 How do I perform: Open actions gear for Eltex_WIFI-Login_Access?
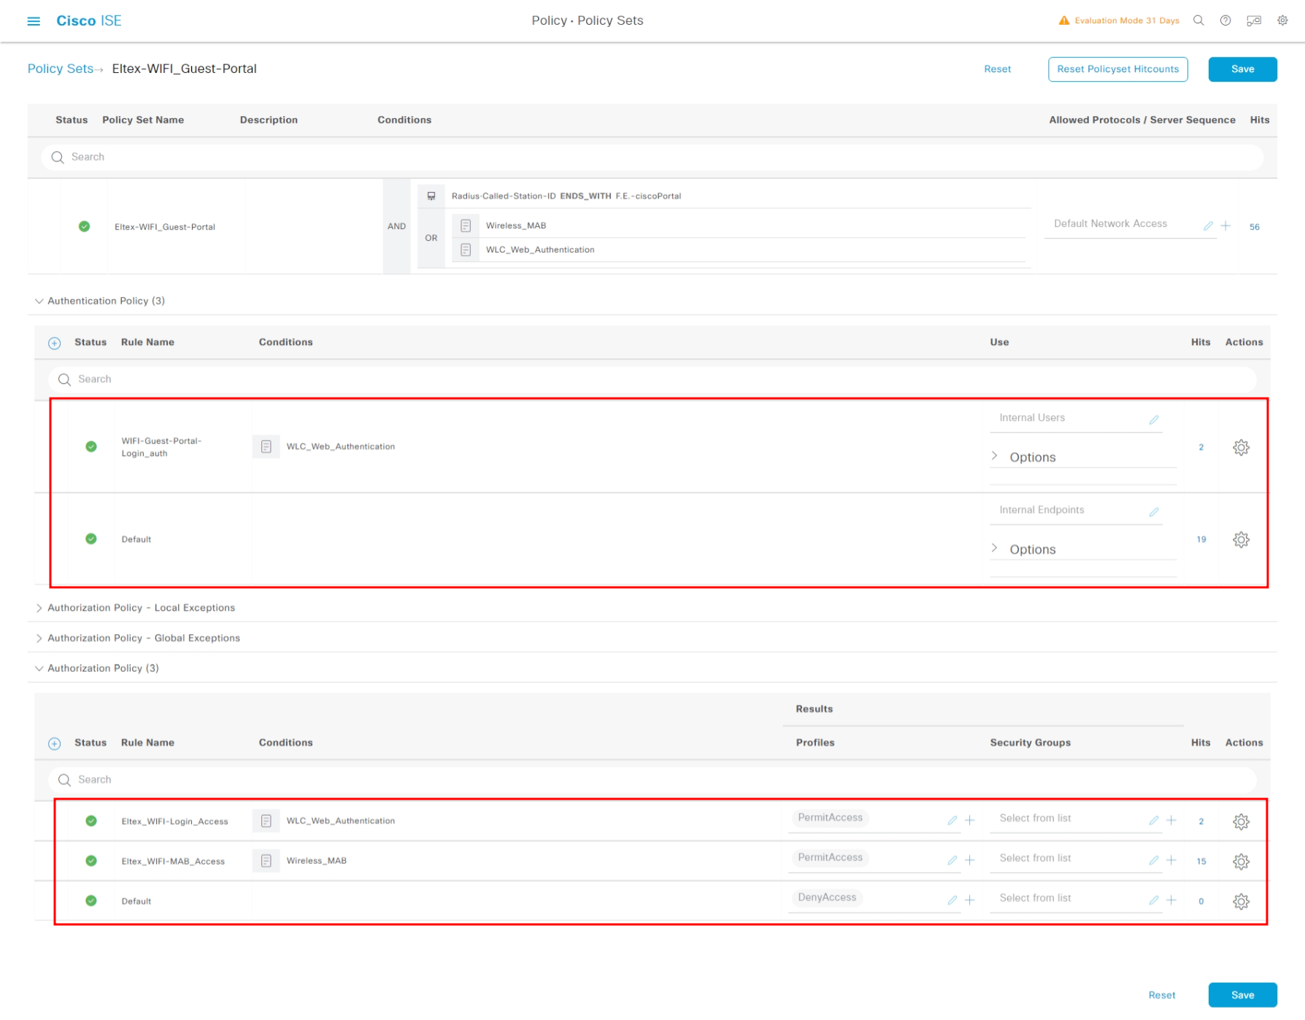tap(1241, 822)
